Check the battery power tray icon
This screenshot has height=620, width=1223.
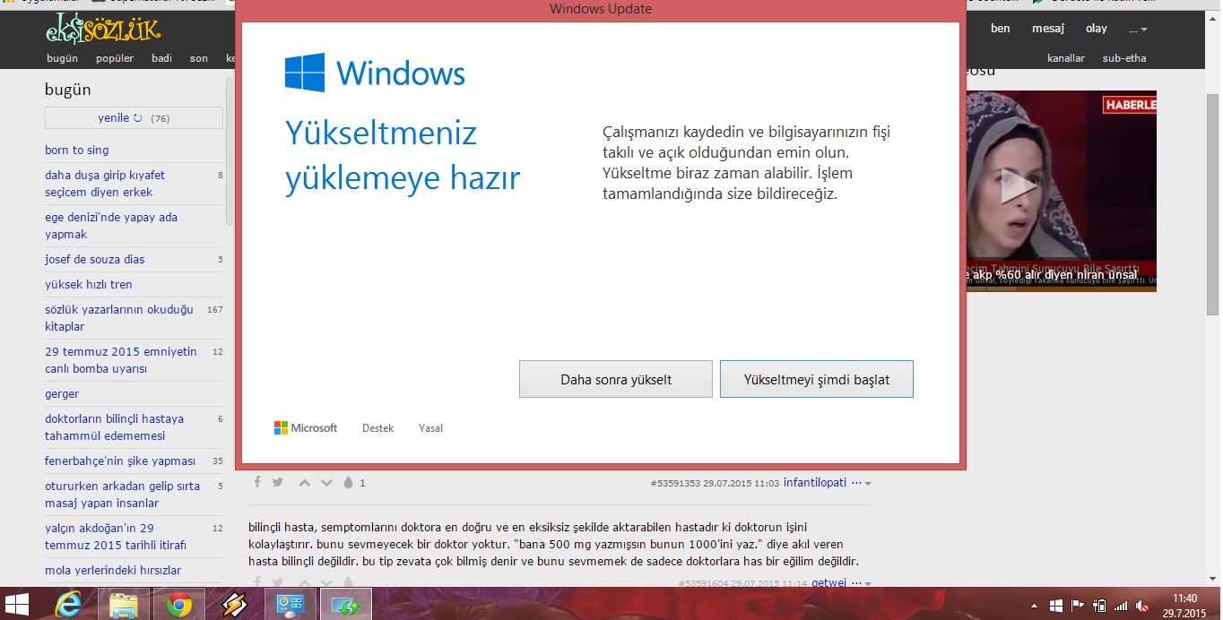(1099, 606)
